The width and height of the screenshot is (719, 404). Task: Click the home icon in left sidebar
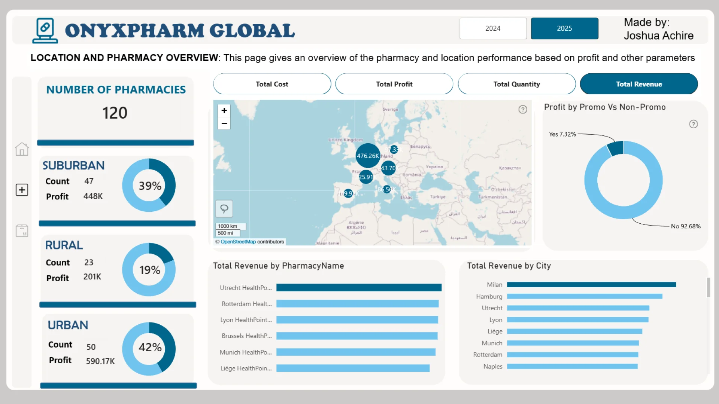coord(22,149)
